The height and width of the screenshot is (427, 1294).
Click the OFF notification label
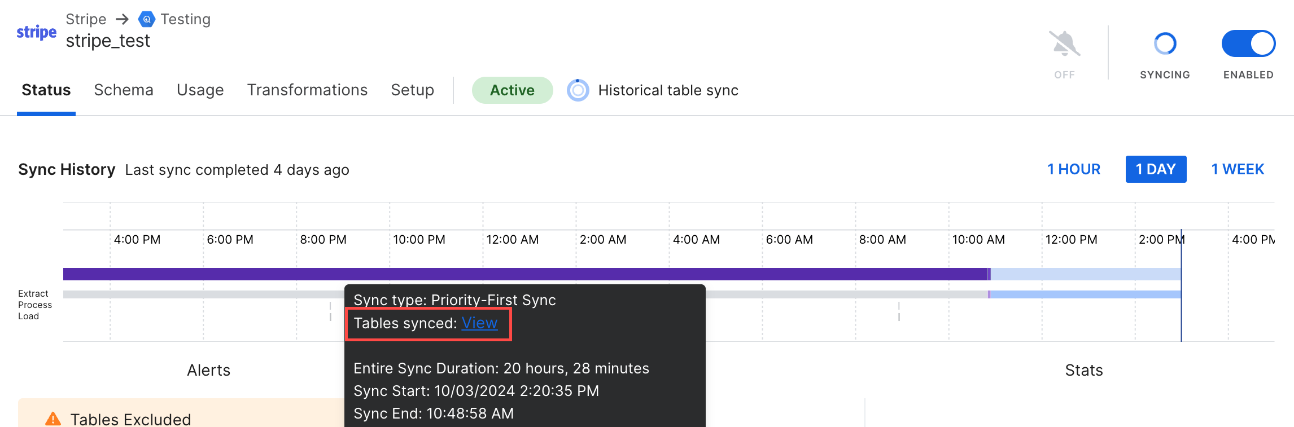tap(1064, 75)
